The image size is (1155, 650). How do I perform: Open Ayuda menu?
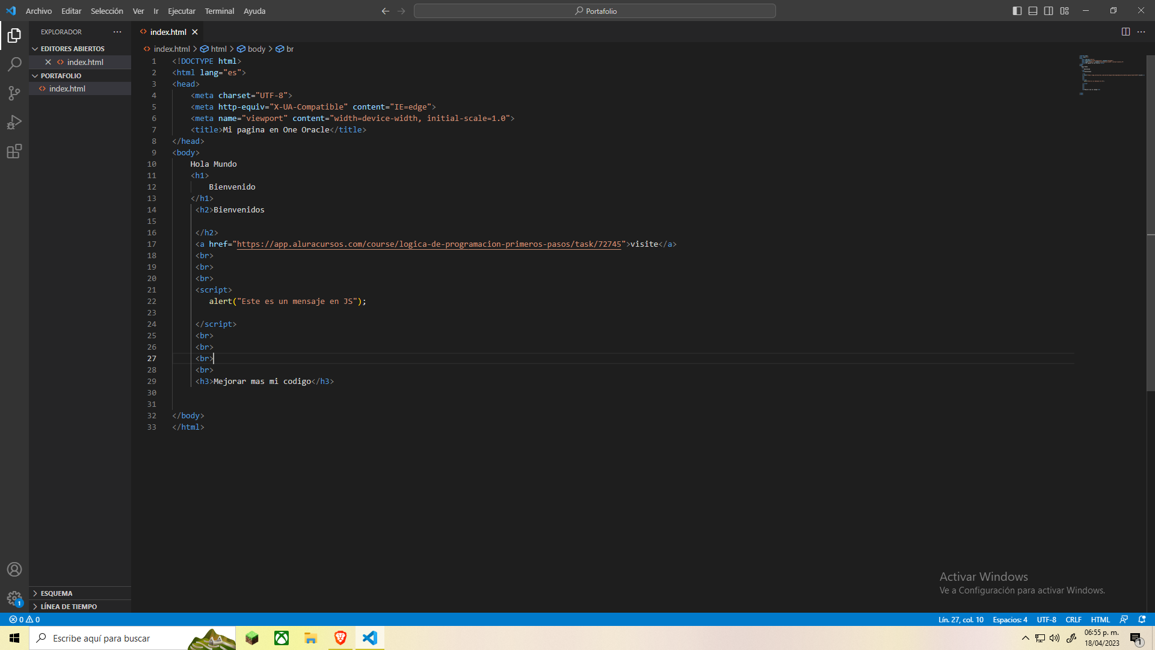click(x=254, y=11)
